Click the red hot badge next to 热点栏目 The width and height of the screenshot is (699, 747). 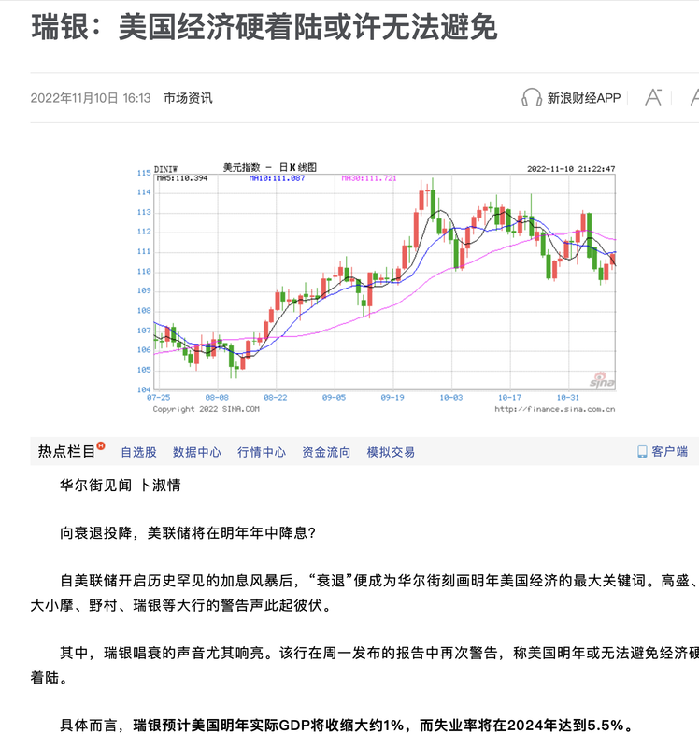pos(101,445)
